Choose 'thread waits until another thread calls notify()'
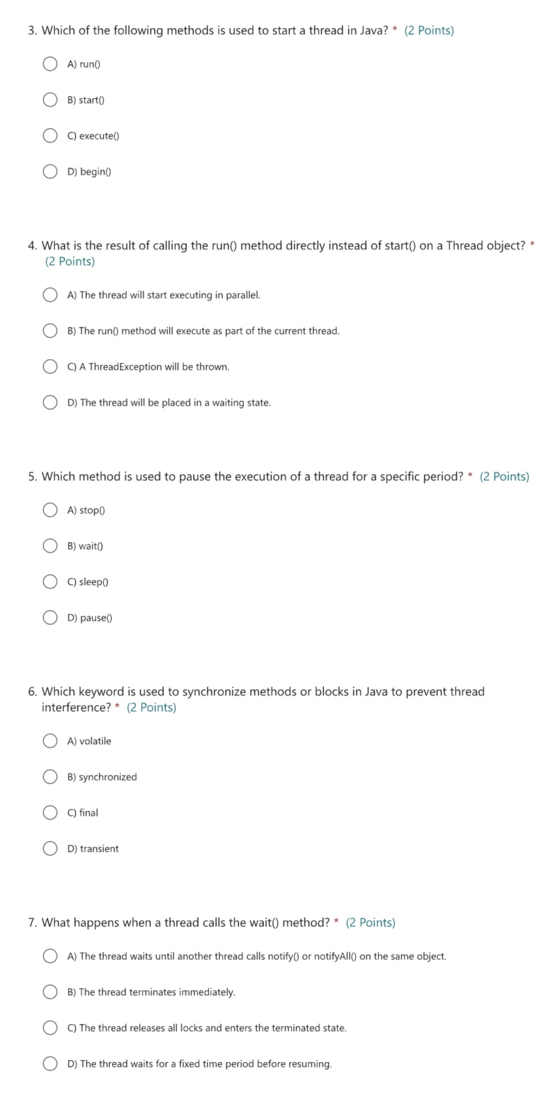This screenshot has height=1115, width=541. pos(50,955)
